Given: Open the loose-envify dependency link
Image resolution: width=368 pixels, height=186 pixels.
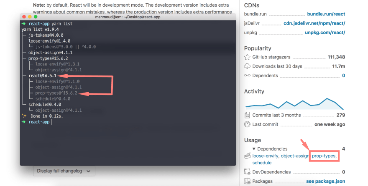Looking at the screenshot, I should click(266, 156).
